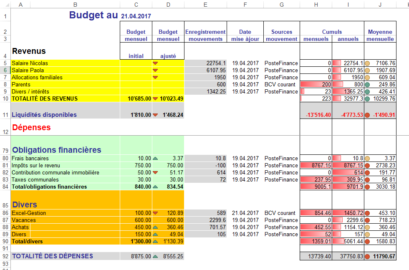Select the 'Taxes communales' cell
Image resolution: width=409 pixels, height=270 pixels.
coord(65,179)
